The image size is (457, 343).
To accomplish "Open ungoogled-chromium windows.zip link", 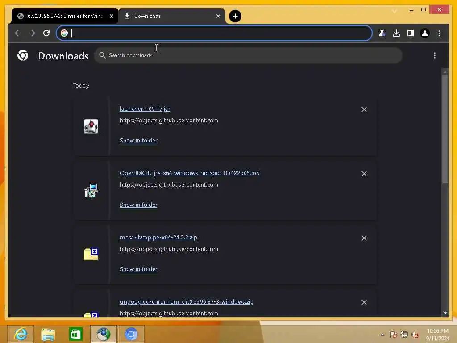I will click(x=187, y=302).
